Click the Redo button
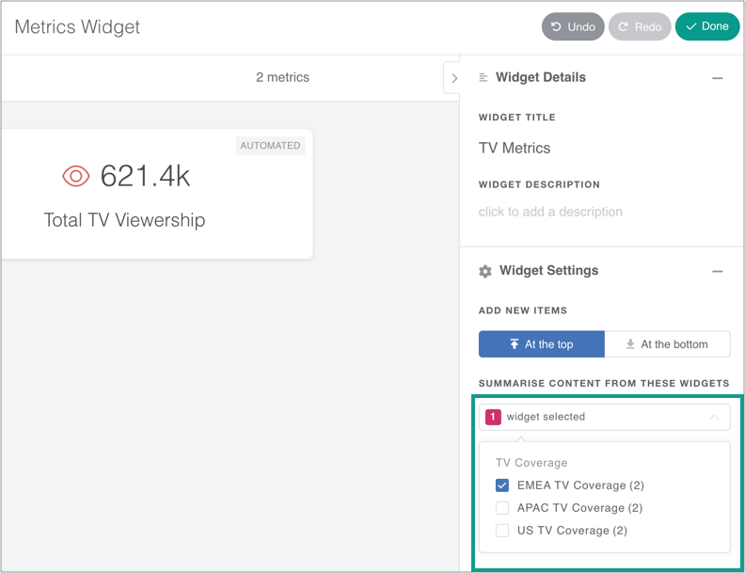The image size is (745, 573). click(640, 26)
